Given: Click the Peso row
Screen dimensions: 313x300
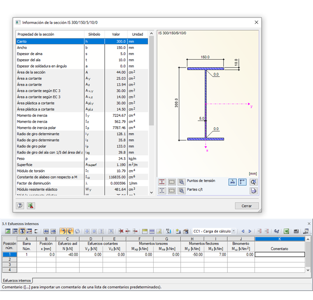Looking at the screenshot, I should tap(82, 158).
